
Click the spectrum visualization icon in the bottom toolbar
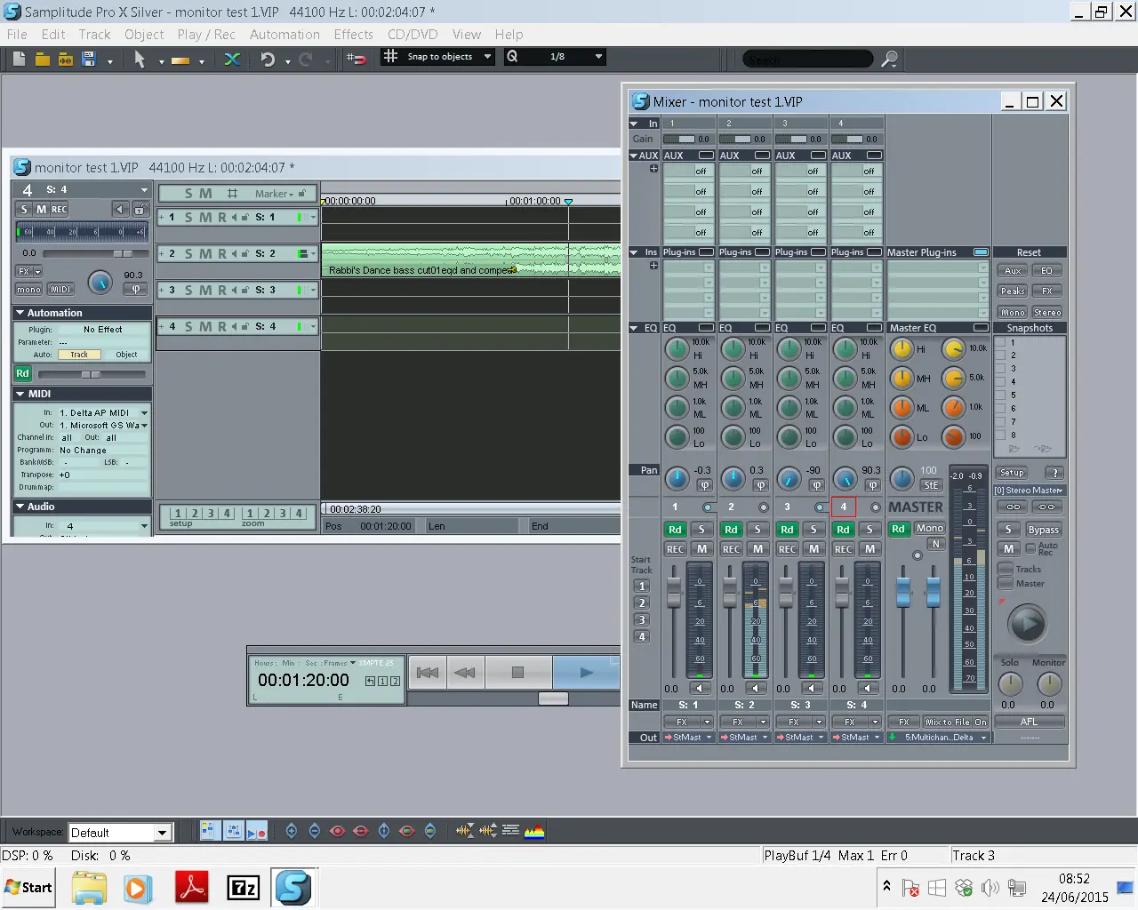point(534,832)
